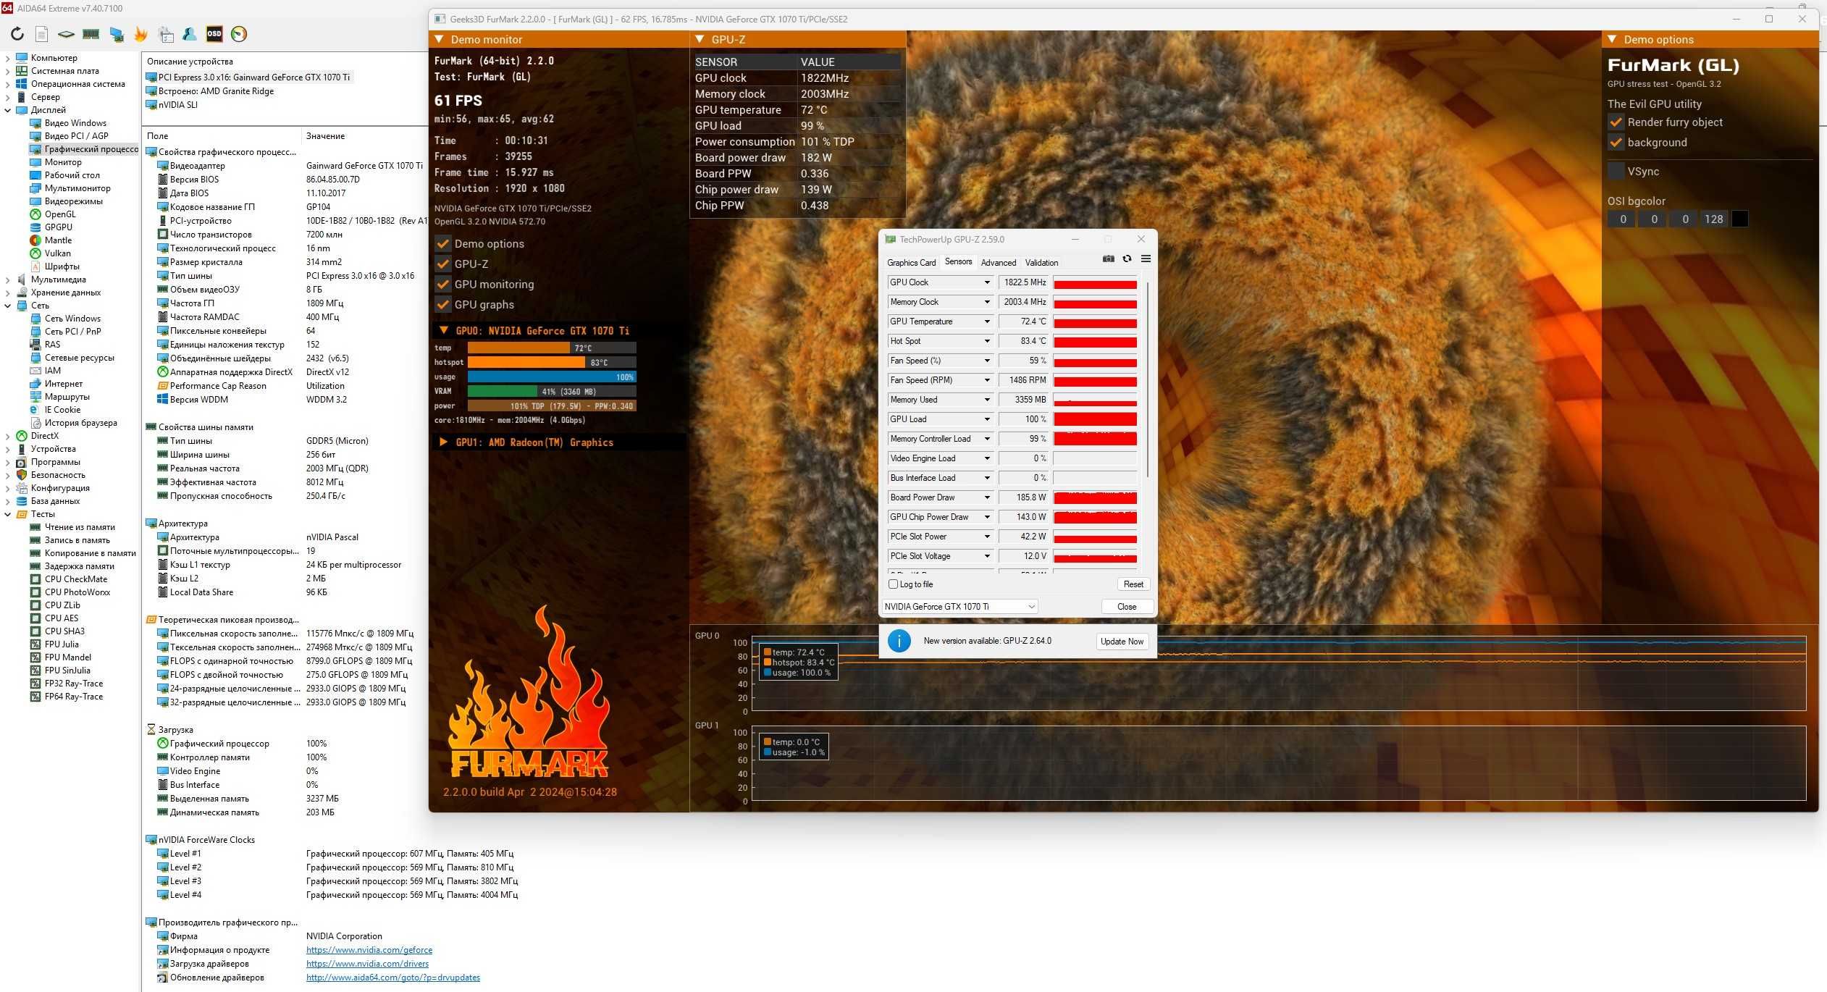This screenshot has width=1827, height=992.
Task: Open nvidia.com/geforce product link
Action: click(369, 950)
